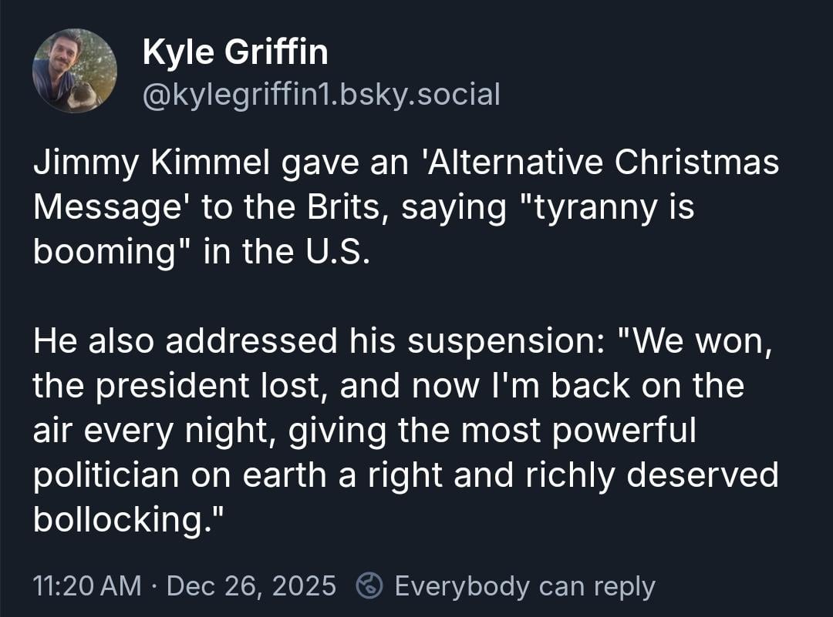Click the 11:20 AM timestamp
This screenshot has height=617, width=833.
click(87, 586)
